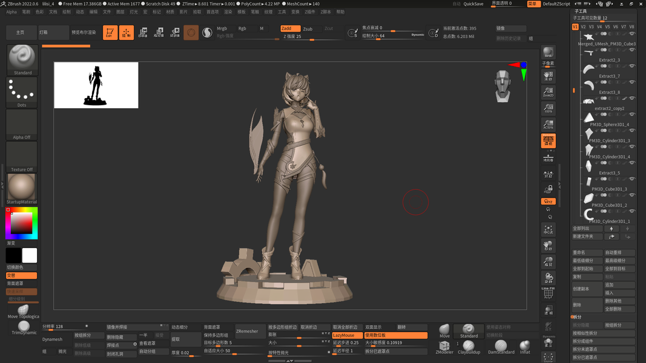Click the camera lock icon
Screen dimensions: 646x363
click(x=549, y=189)
